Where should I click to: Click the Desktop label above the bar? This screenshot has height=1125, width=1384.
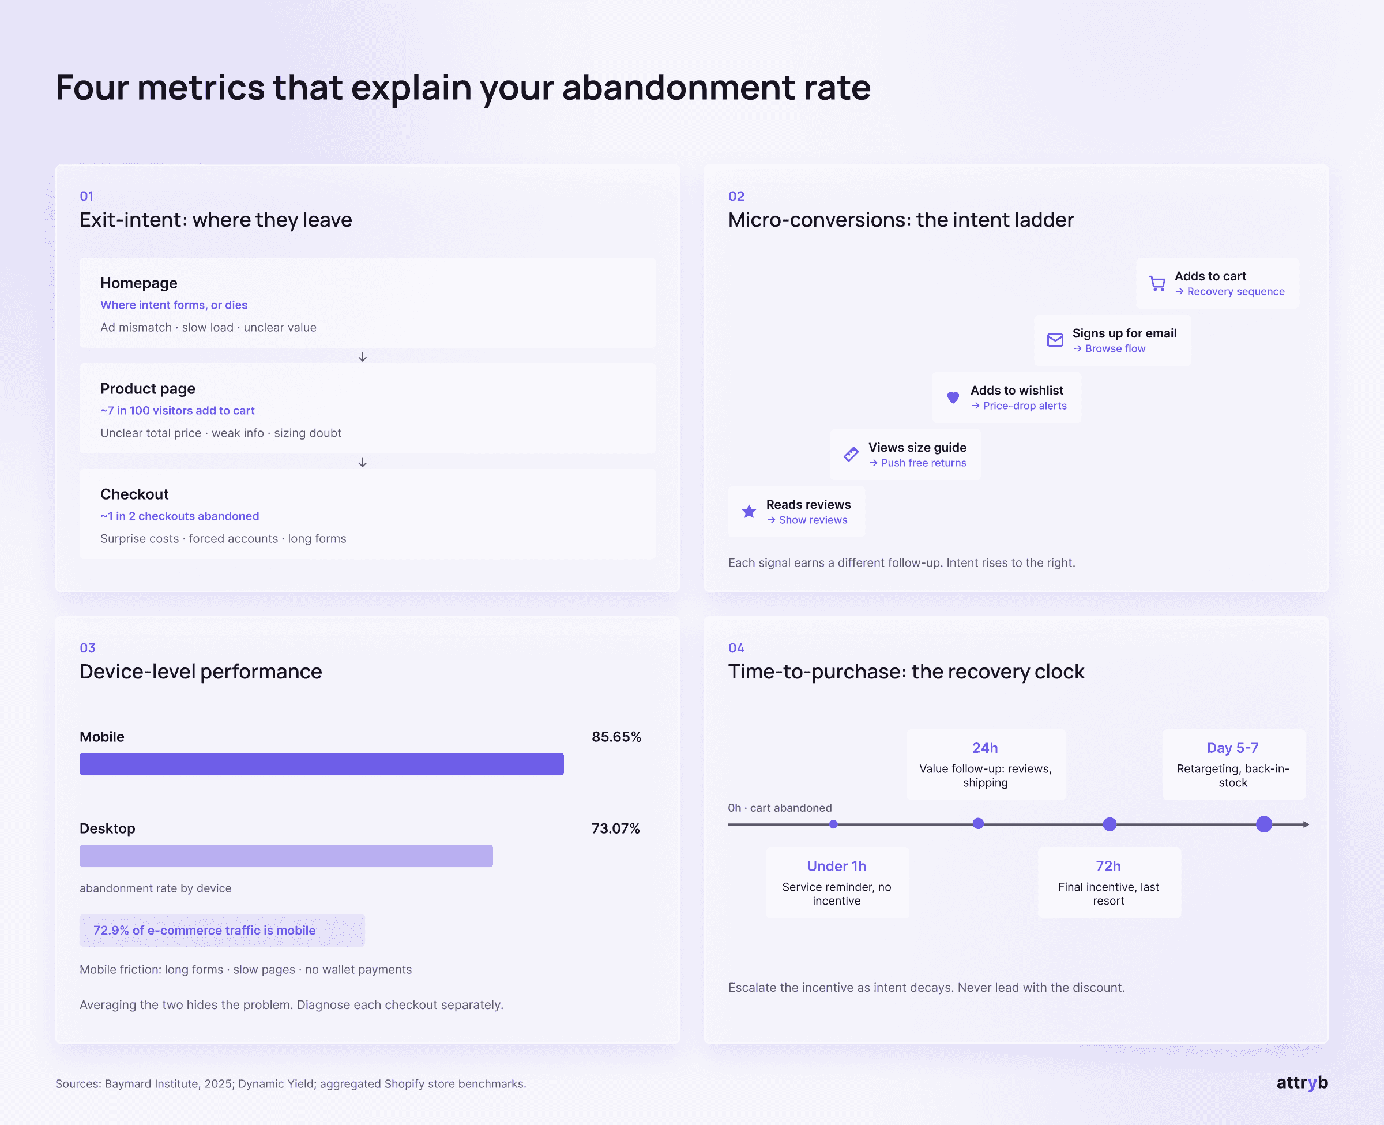107,829
